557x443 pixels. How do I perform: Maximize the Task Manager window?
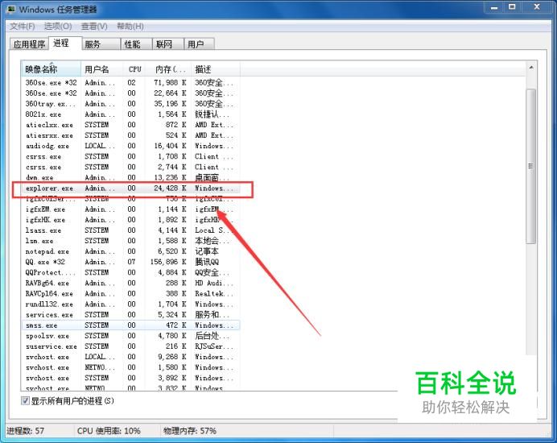coord(512,7)
